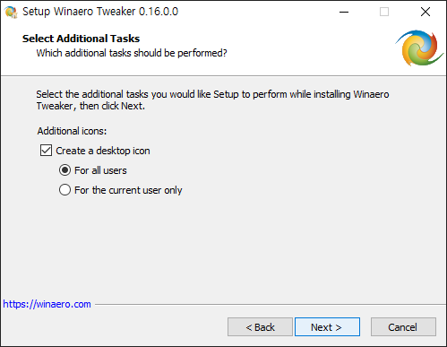Abort setup using the Cancel button
Screen dimensions: 447x347
point(403,327)
